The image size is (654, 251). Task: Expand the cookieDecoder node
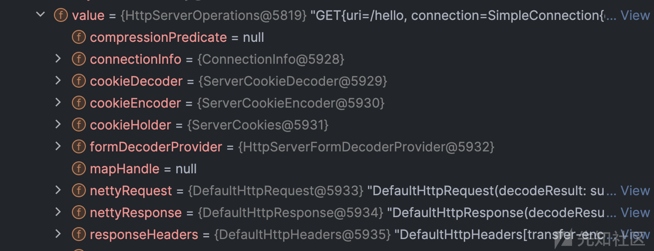click(58, 81)
